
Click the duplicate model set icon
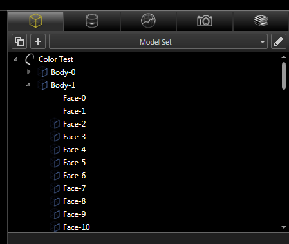(19, 41)
